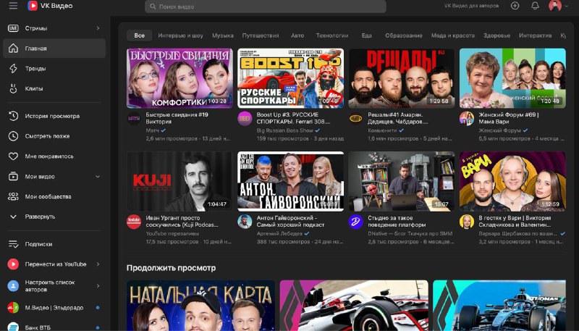
Task: Open the profile avatar dropdown
Action: (557, 6)
